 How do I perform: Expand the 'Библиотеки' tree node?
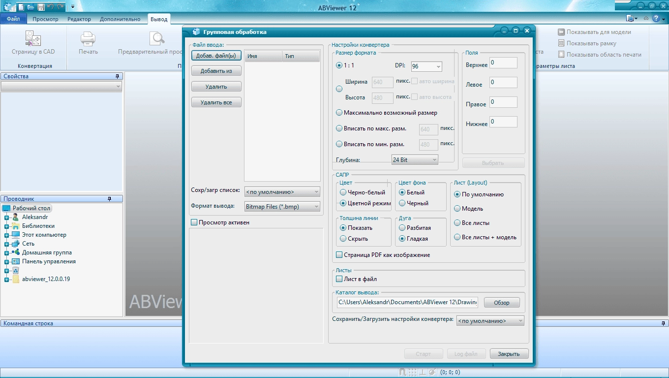[7, 226]
